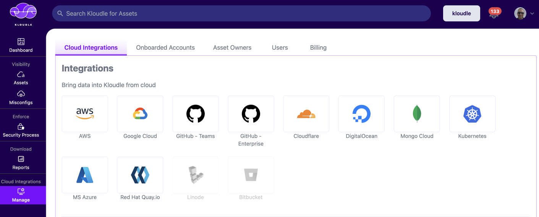Switch to the Onboarded Accounts tab
Viewport: 539px width, 217px height.
pyautogui.click(x=165, y=48)
